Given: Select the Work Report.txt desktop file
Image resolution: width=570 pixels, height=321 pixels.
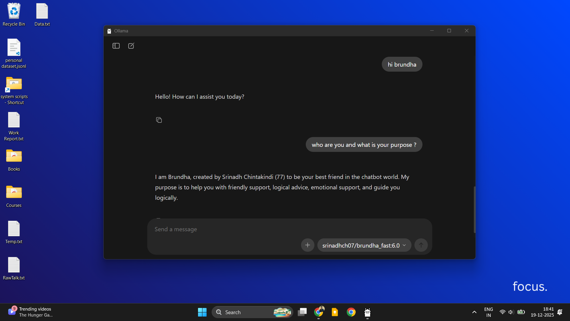Looking at the screenshot, I should click(x=14, y=126).
